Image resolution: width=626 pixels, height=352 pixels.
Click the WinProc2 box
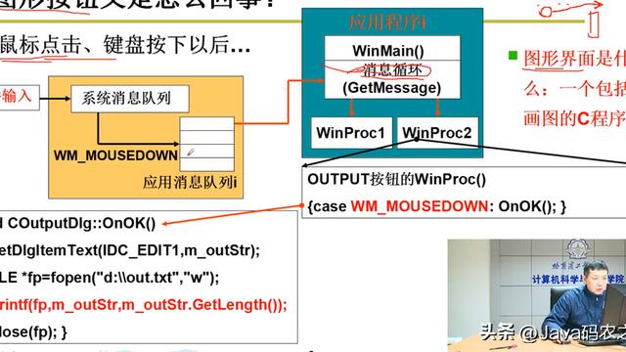[x=437, y=133]
